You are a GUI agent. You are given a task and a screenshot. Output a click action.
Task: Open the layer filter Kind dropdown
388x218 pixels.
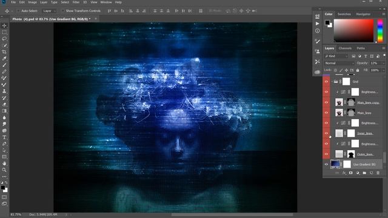coord(336,56)
